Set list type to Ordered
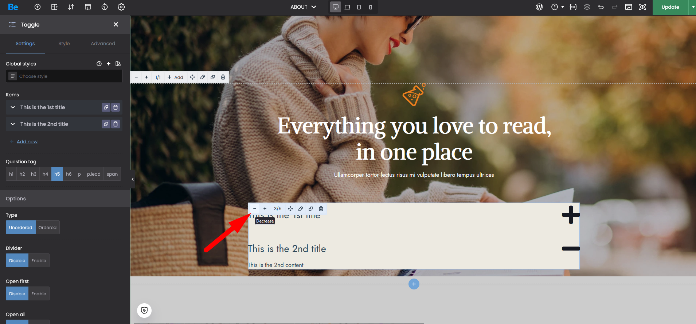 coord(47,228)
